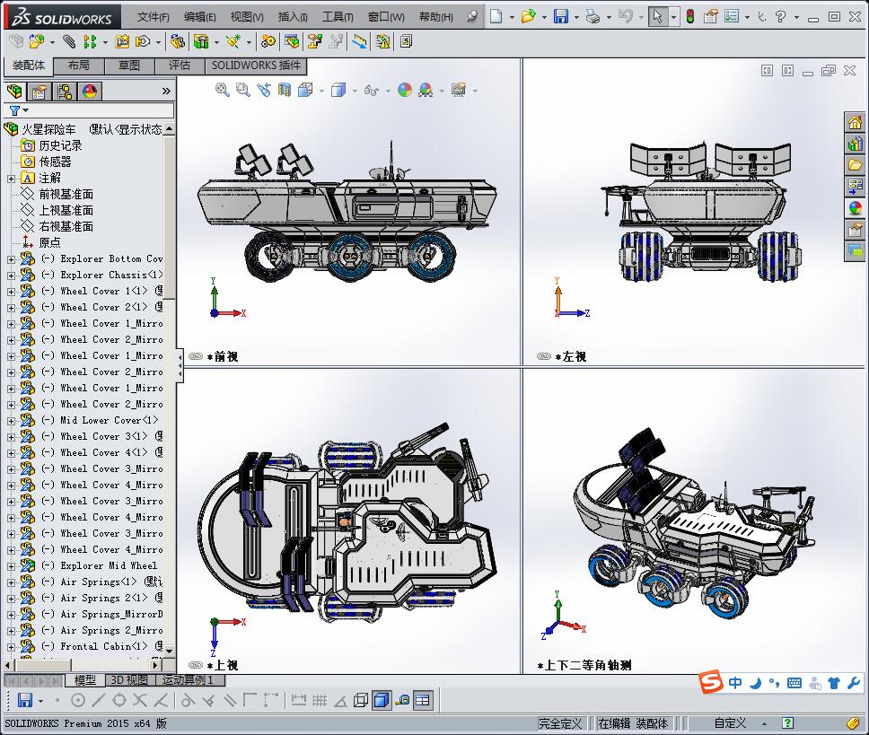The image size is (869, 735).
Task: Expand the Air Springs<1> tree node
Action: (x=11, y=582)
